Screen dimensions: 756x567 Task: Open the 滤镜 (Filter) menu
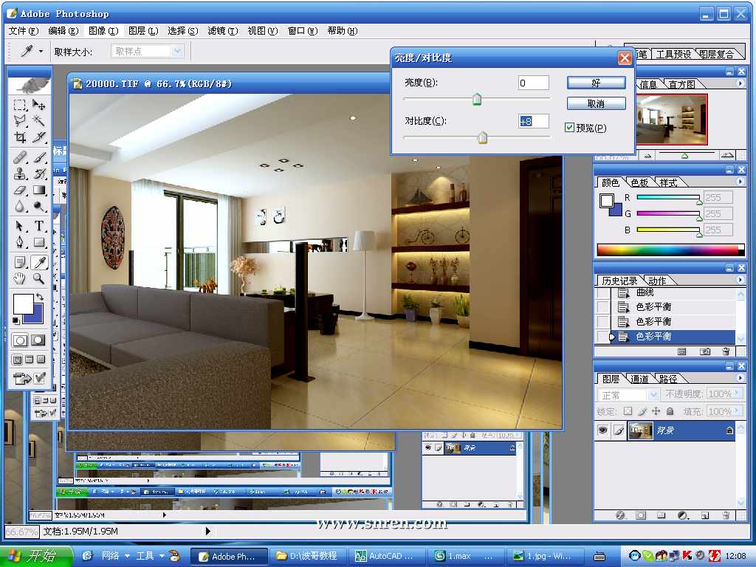coord(223,31)
